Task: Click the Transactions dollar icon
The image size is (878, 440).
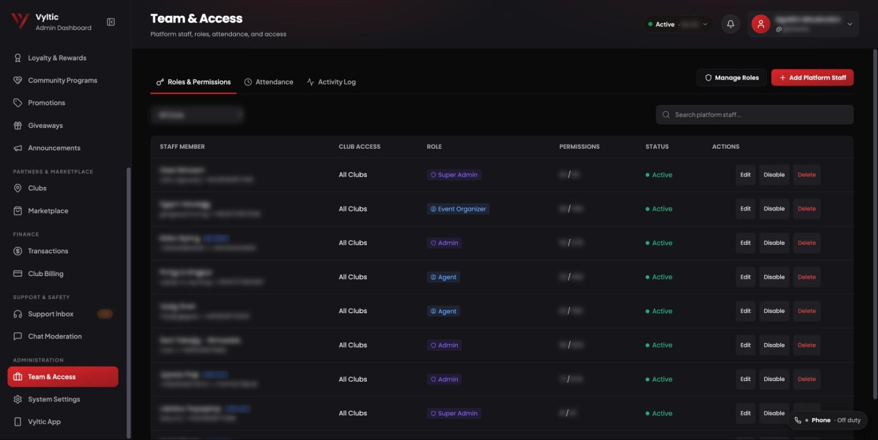Action: 17,251
